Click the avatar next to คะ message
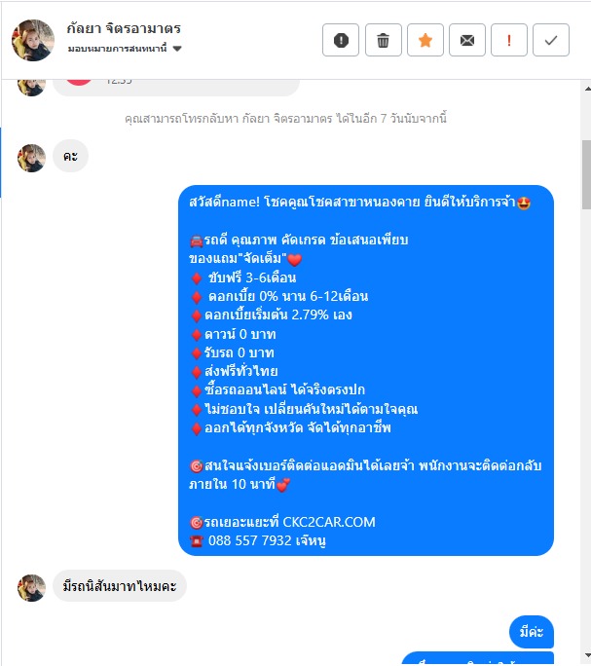This screenshot has width=591, height=666. (31, 158)
